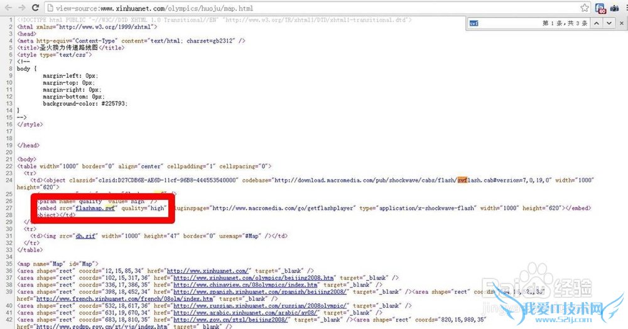
Task: Open the french.xinhuanet.com link
Action: pos(124,299)
